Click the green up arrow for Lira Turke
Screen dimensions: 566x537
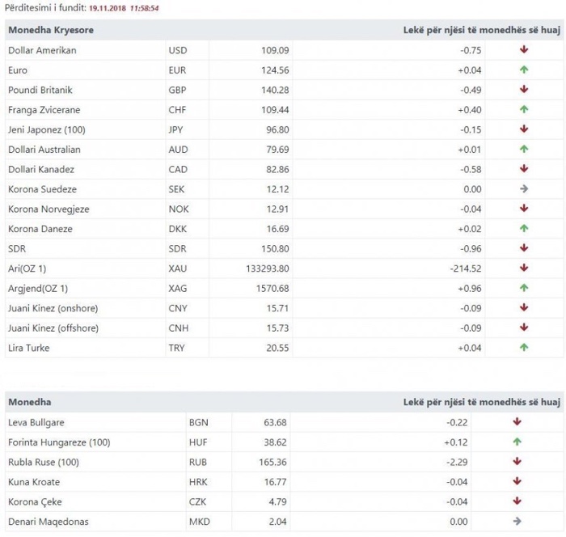tap(524, 348)
